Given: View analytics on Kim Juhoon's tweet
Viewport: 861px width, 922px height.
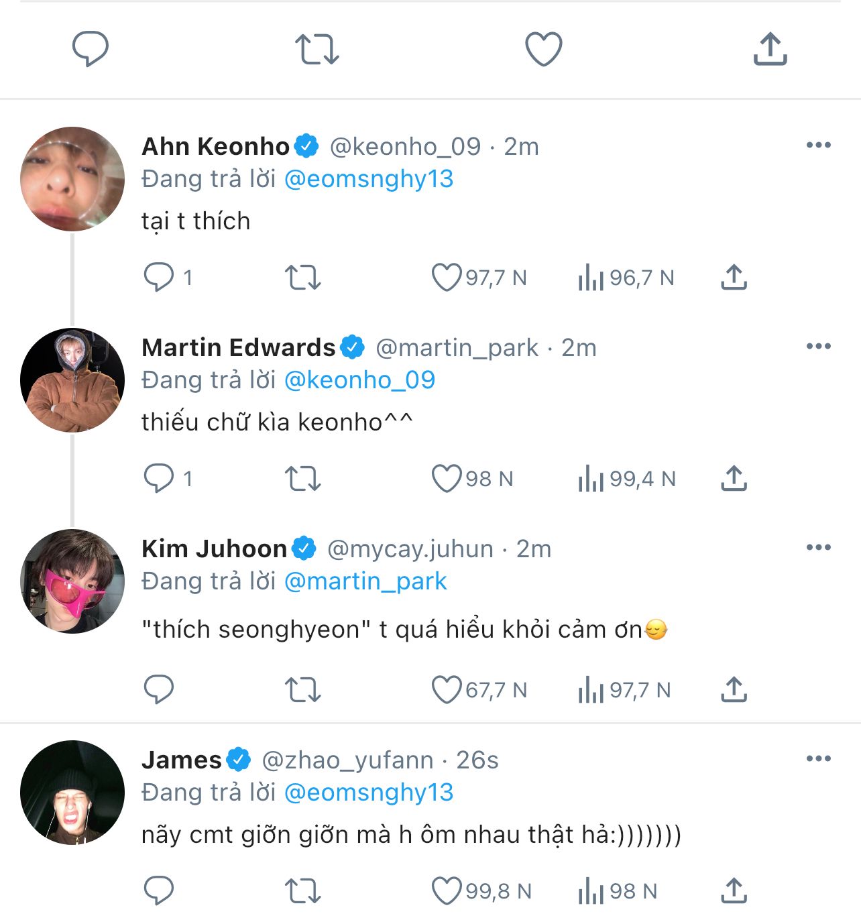Looking at the screenshot, I should click(x=591, y=690).
